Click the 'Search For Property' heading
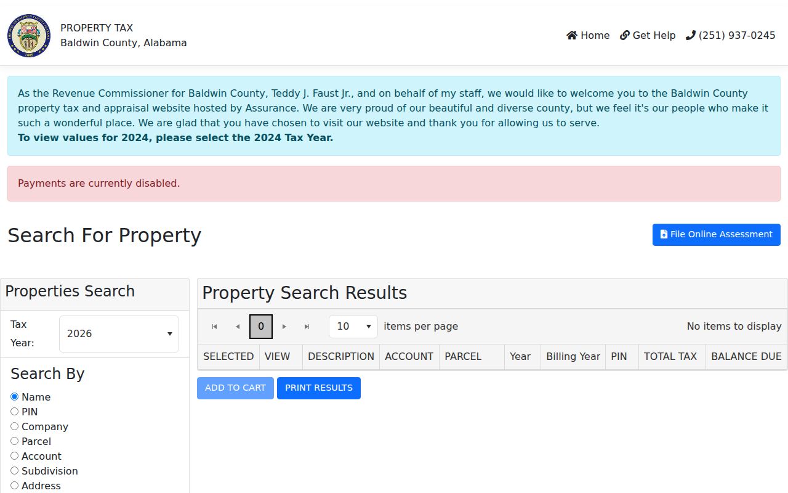The image size is (788, 493). point(105,235)
